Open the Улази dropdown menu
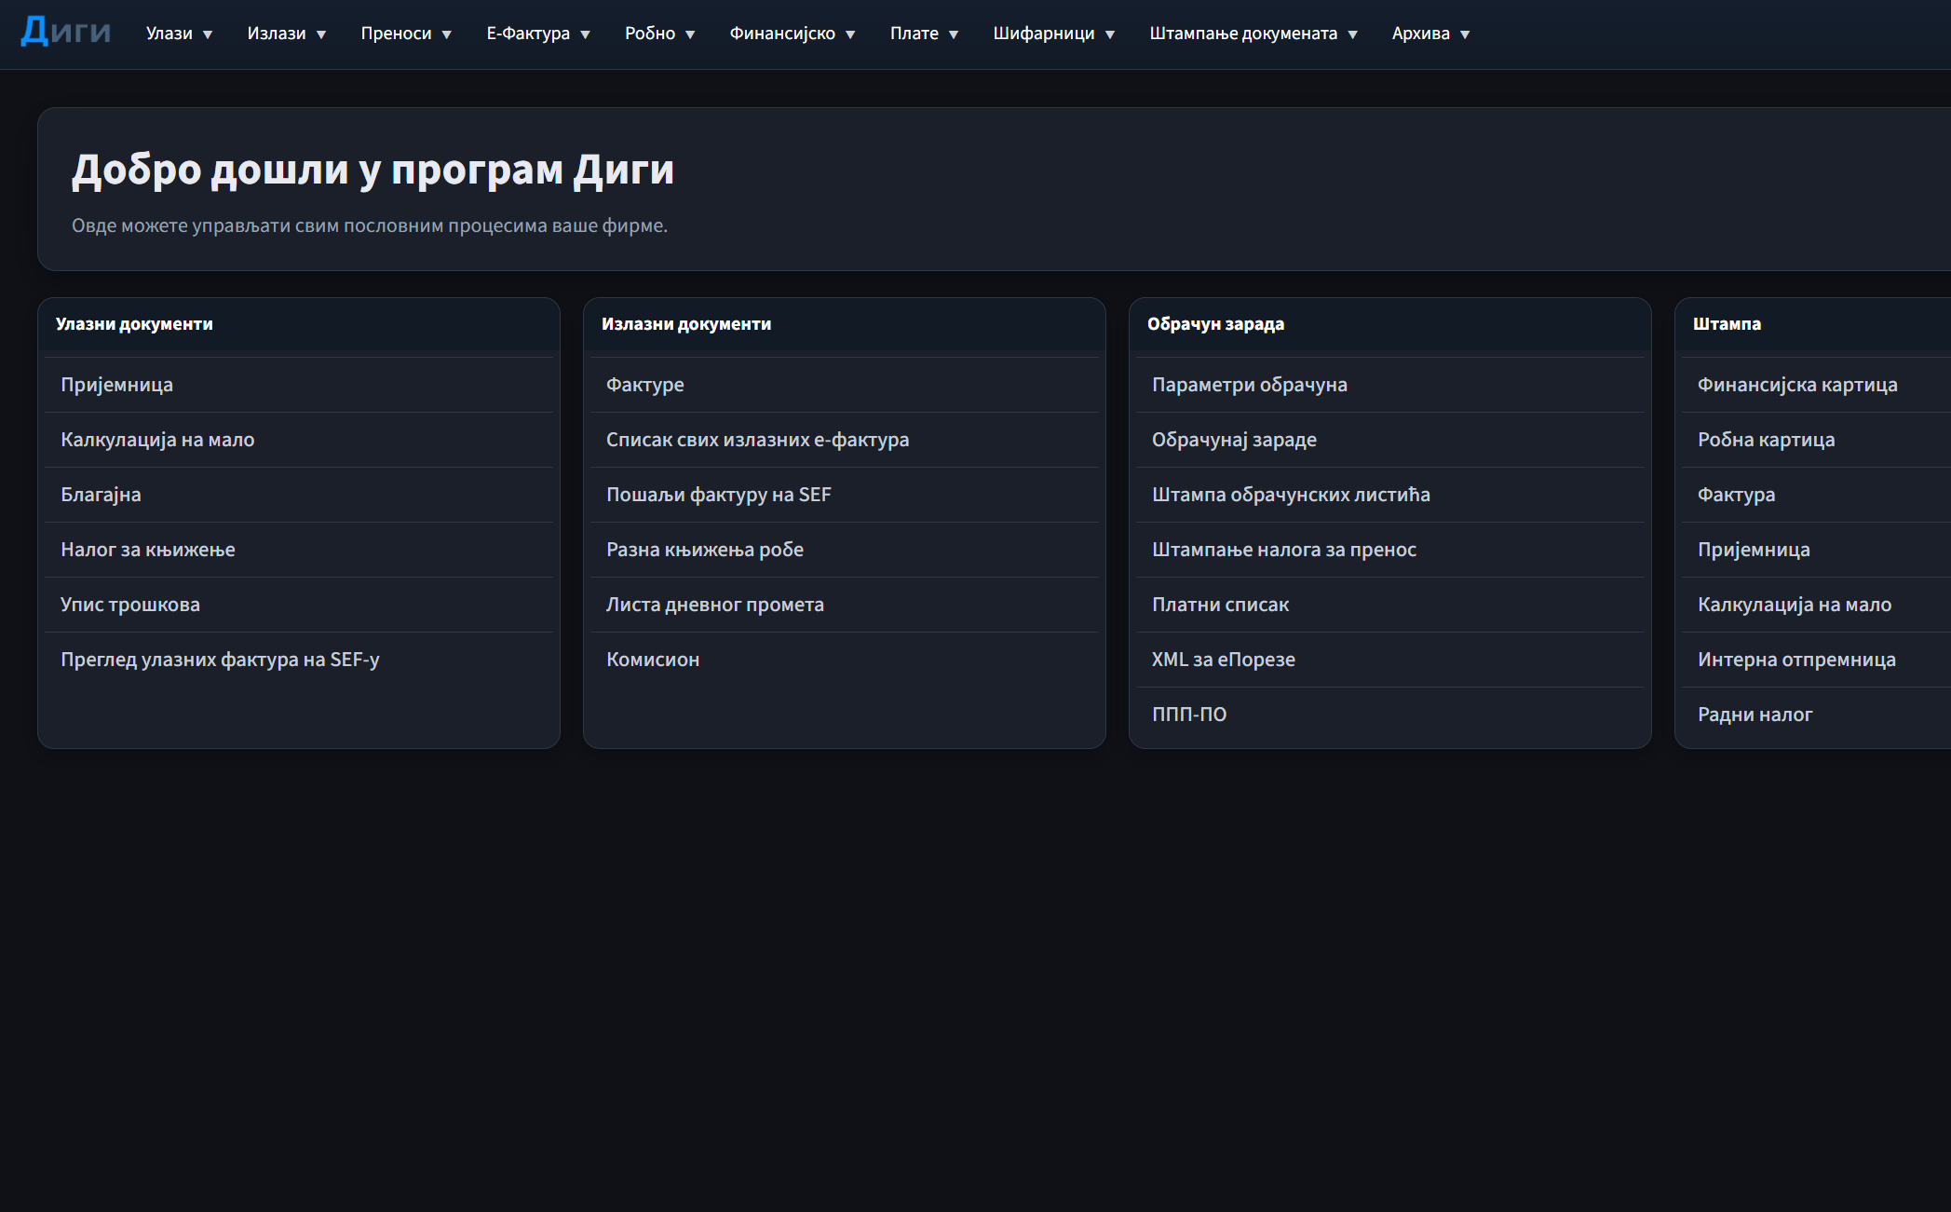The image size is (1951, 1212). coord(179,34)
